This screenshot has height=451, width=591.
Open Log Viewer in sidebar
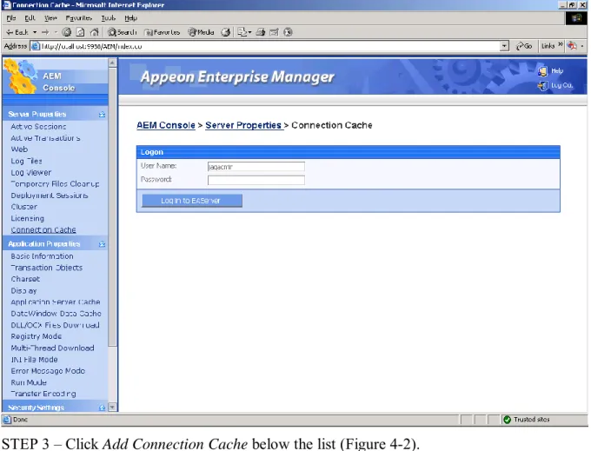tap(31, 173)
